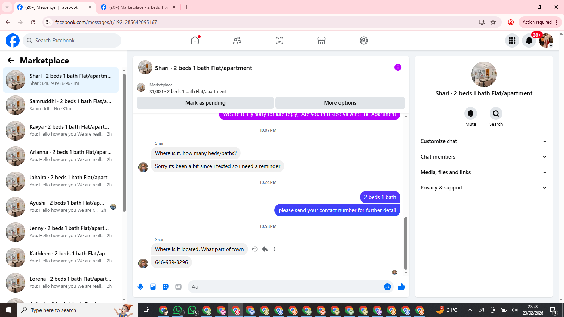Mute this Shari conversation

pos(471,113)
